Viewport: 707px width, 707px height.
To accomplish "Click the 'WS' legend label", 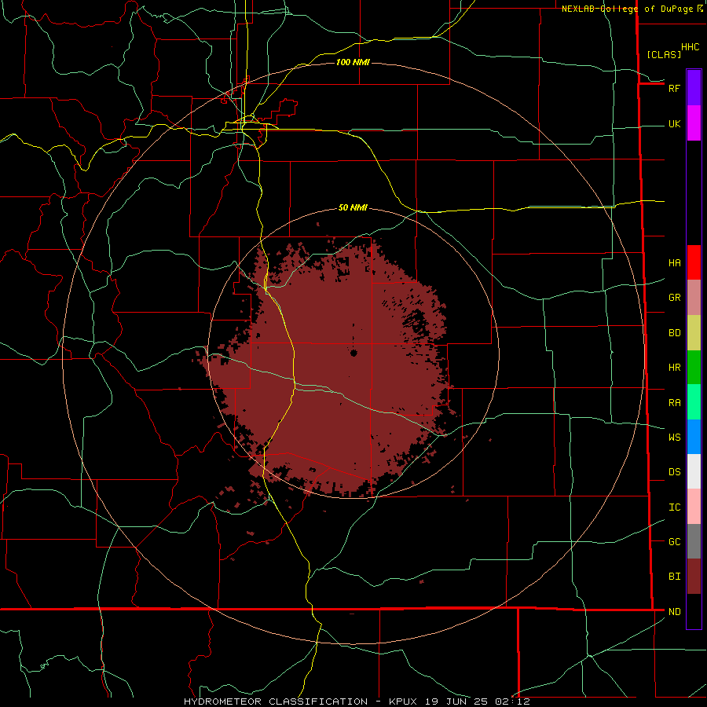I will [674, 437].
